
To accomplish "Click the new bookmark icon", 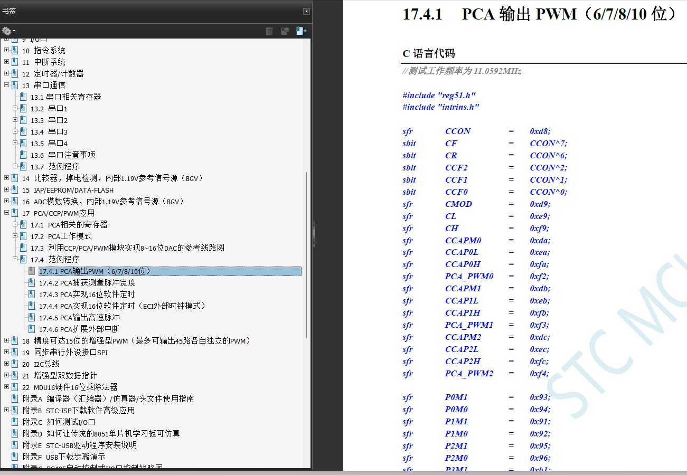I will tap(285, 31).
